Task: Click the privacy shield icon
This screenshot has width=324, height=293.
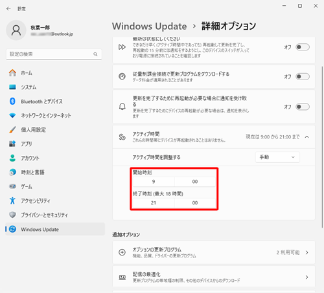Action: click(12, 215)
